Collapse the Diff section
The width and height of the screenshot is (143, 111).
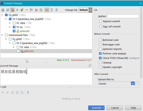[1, 87]
